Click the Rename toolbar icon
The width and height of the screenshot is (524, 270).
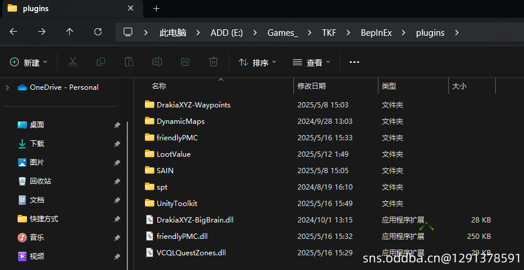click(x=157, y=62)
